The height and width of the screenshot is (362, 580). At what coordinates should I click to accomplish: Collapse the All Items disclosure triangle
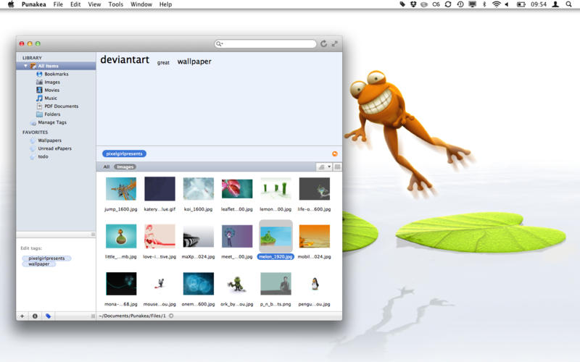[26, 66]
